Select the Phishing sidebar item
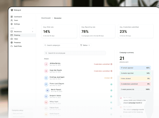 tap(22, 35)
